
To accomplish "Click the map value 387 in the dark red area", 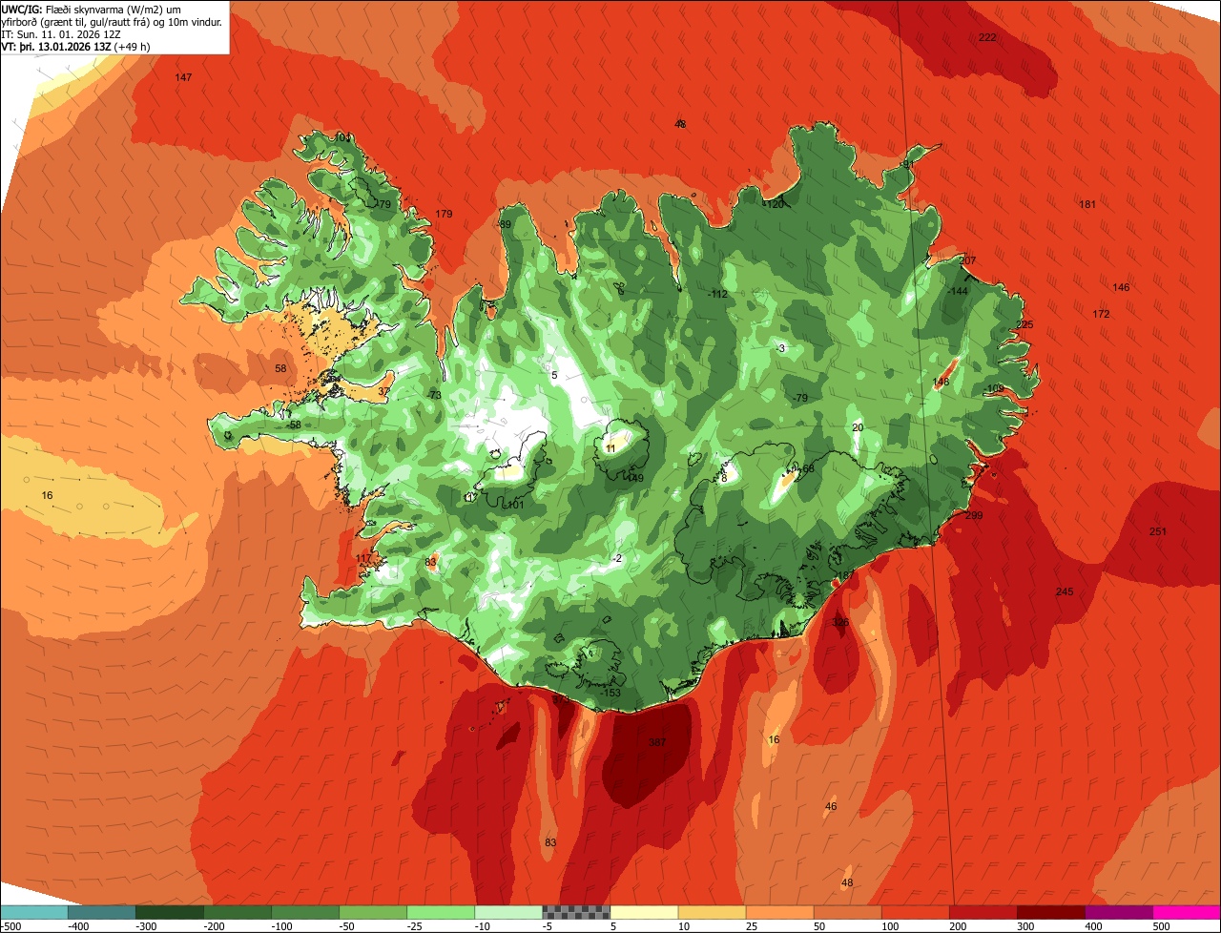I will (657, 742).
